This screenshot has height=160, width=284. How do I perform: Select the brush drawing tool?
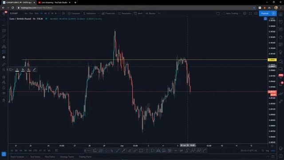click(x=4, y=36)
